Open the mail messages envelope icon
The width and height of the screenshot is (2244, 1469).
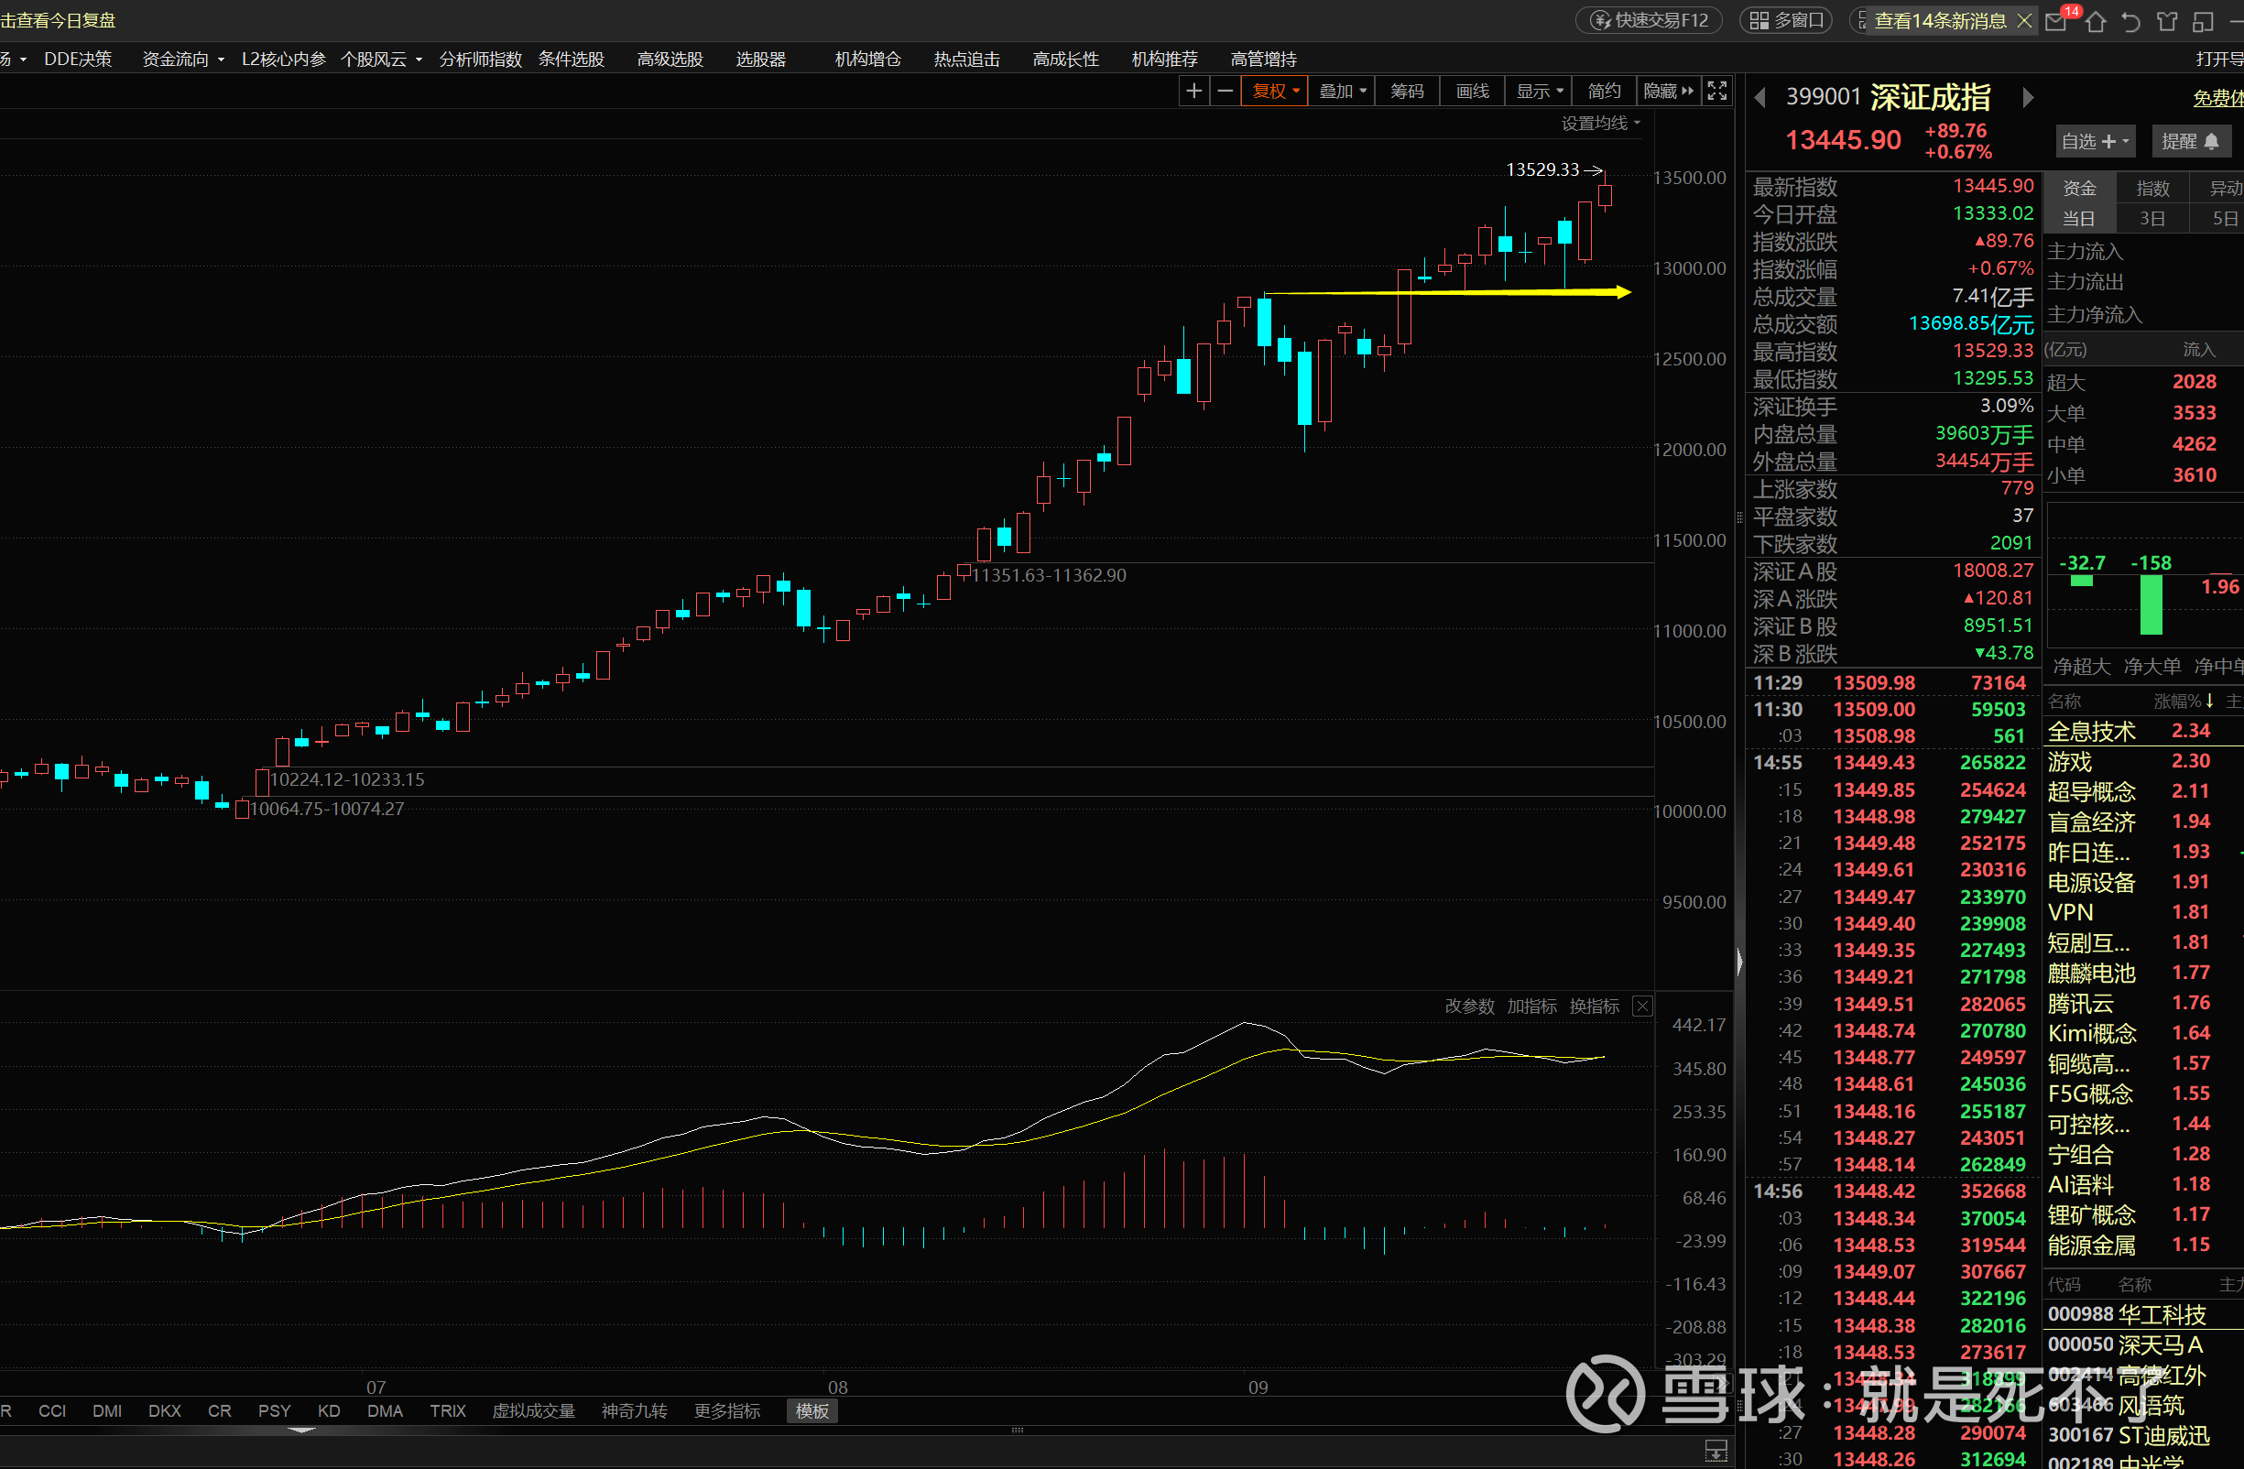point(2056,22)
